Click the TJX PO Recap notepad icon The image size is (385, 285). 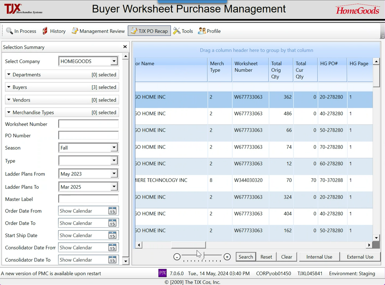134,31
